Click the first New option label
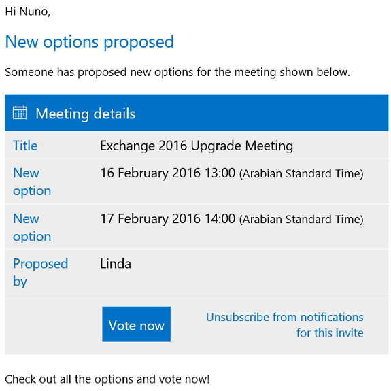Image resolution: width=391 pixels, height=391 pixels. pyautogui.click(x=32, y=182)
